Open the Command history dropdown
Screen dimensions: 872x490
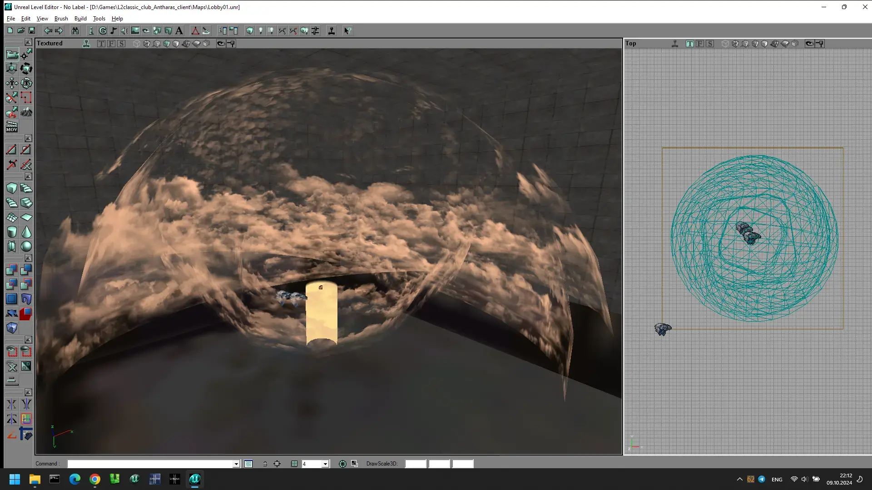click(x=236, y=464)
